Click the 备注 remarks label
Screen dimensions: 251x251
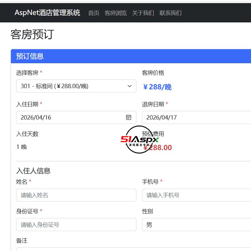[22, 241]
